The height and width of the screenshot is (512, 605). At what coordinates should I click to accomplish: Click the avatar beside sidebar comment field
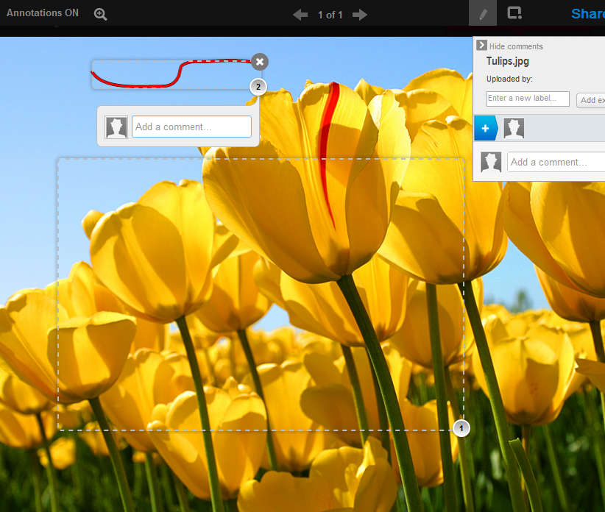click(491, 162)
